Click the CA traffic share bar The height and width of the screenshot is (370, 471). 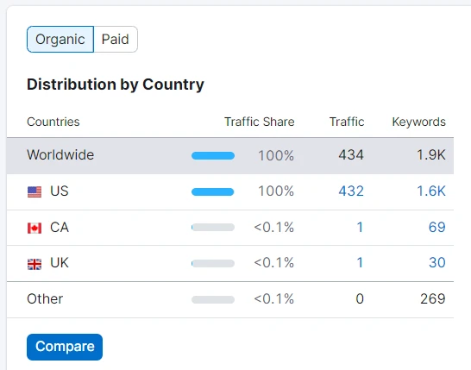tap(213, 228)
